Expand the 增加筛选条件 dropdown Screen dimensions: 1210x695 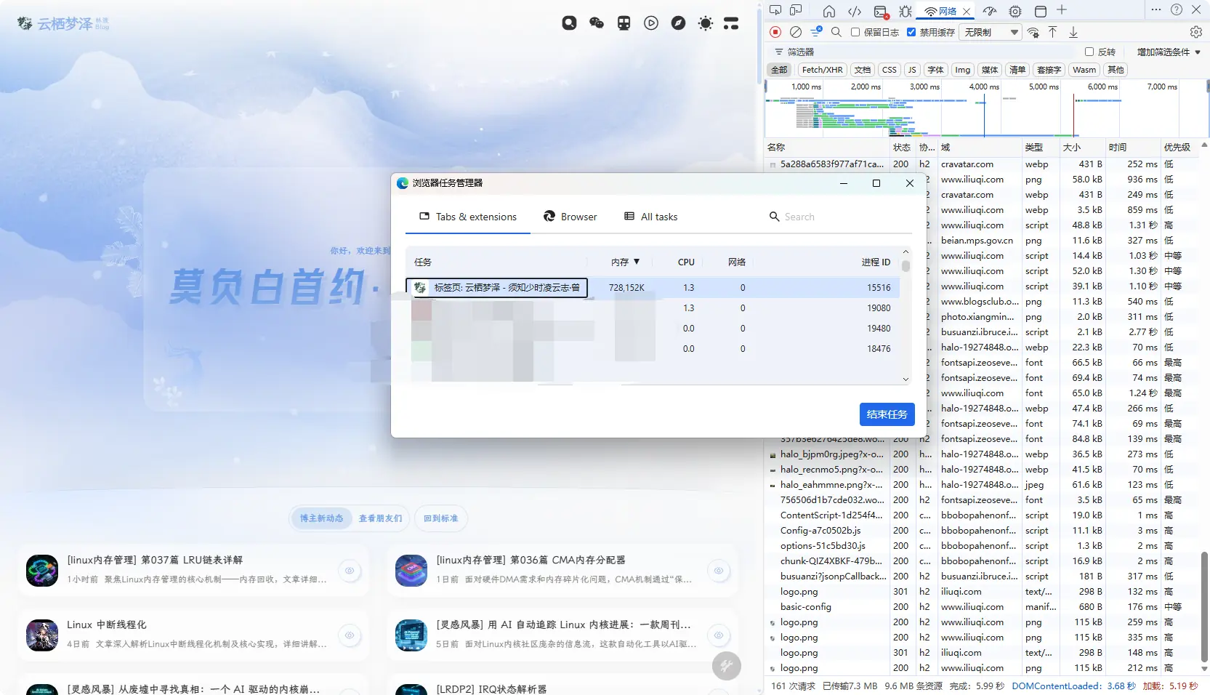click(x=1168, y=52)
